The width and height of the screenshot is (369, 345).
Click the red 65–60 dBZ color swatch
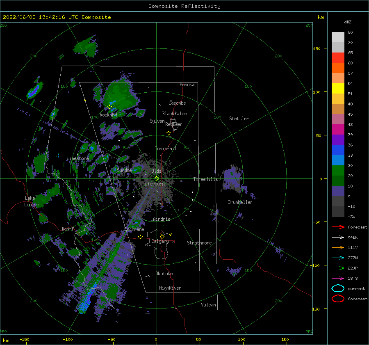pyautogui.click(x=338, y=57)
